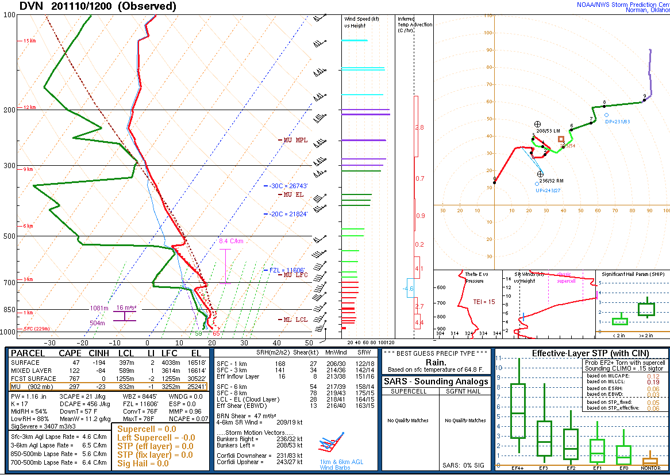Screen dimensions: 670x475
Task: Click the 'classic supercell' label
Action: (567, 278)
